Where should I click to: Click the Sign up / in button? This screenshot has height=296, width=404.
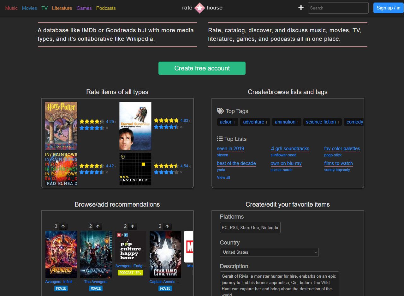click(388, 8)
